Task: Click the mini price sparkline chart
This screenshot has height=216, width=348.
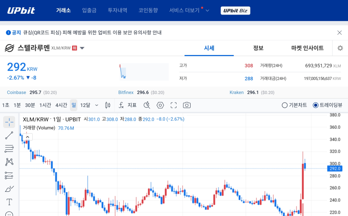Action: [x=144, y=72]
